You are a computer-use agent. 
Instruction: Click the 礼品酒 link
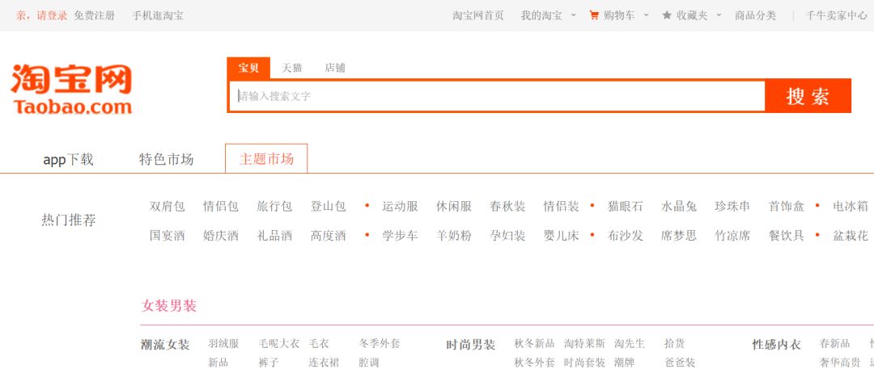275,236
